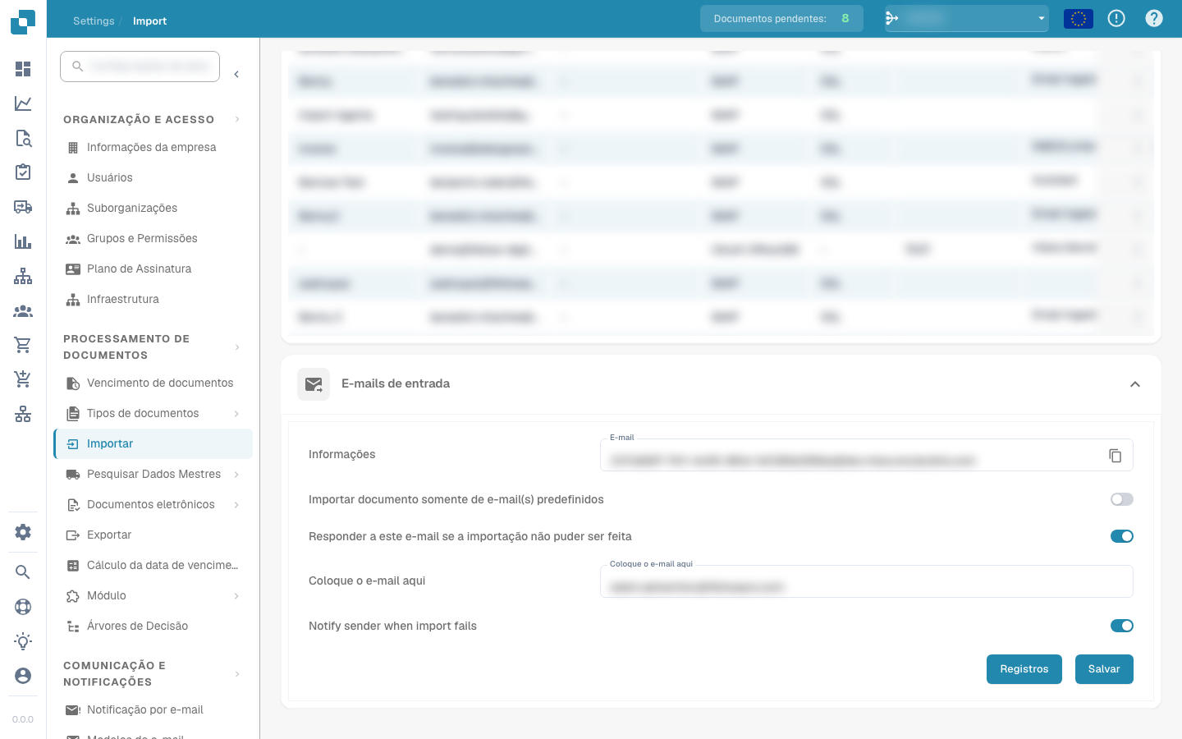1182x739 pixels.
Task: Enable import only from predefined e-mails
Action: pos(1122,499)
